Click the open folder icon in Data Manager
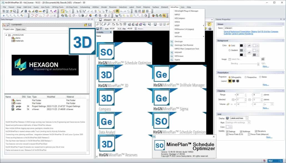286x163 pixels. (86, 25)
